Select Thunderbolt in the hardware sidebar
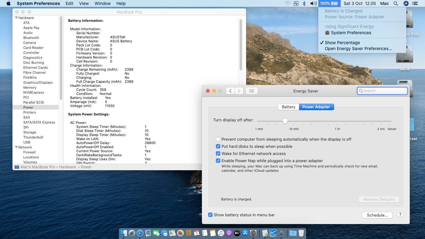The height and width of the screenshot is (239, 425). point(33,137)
